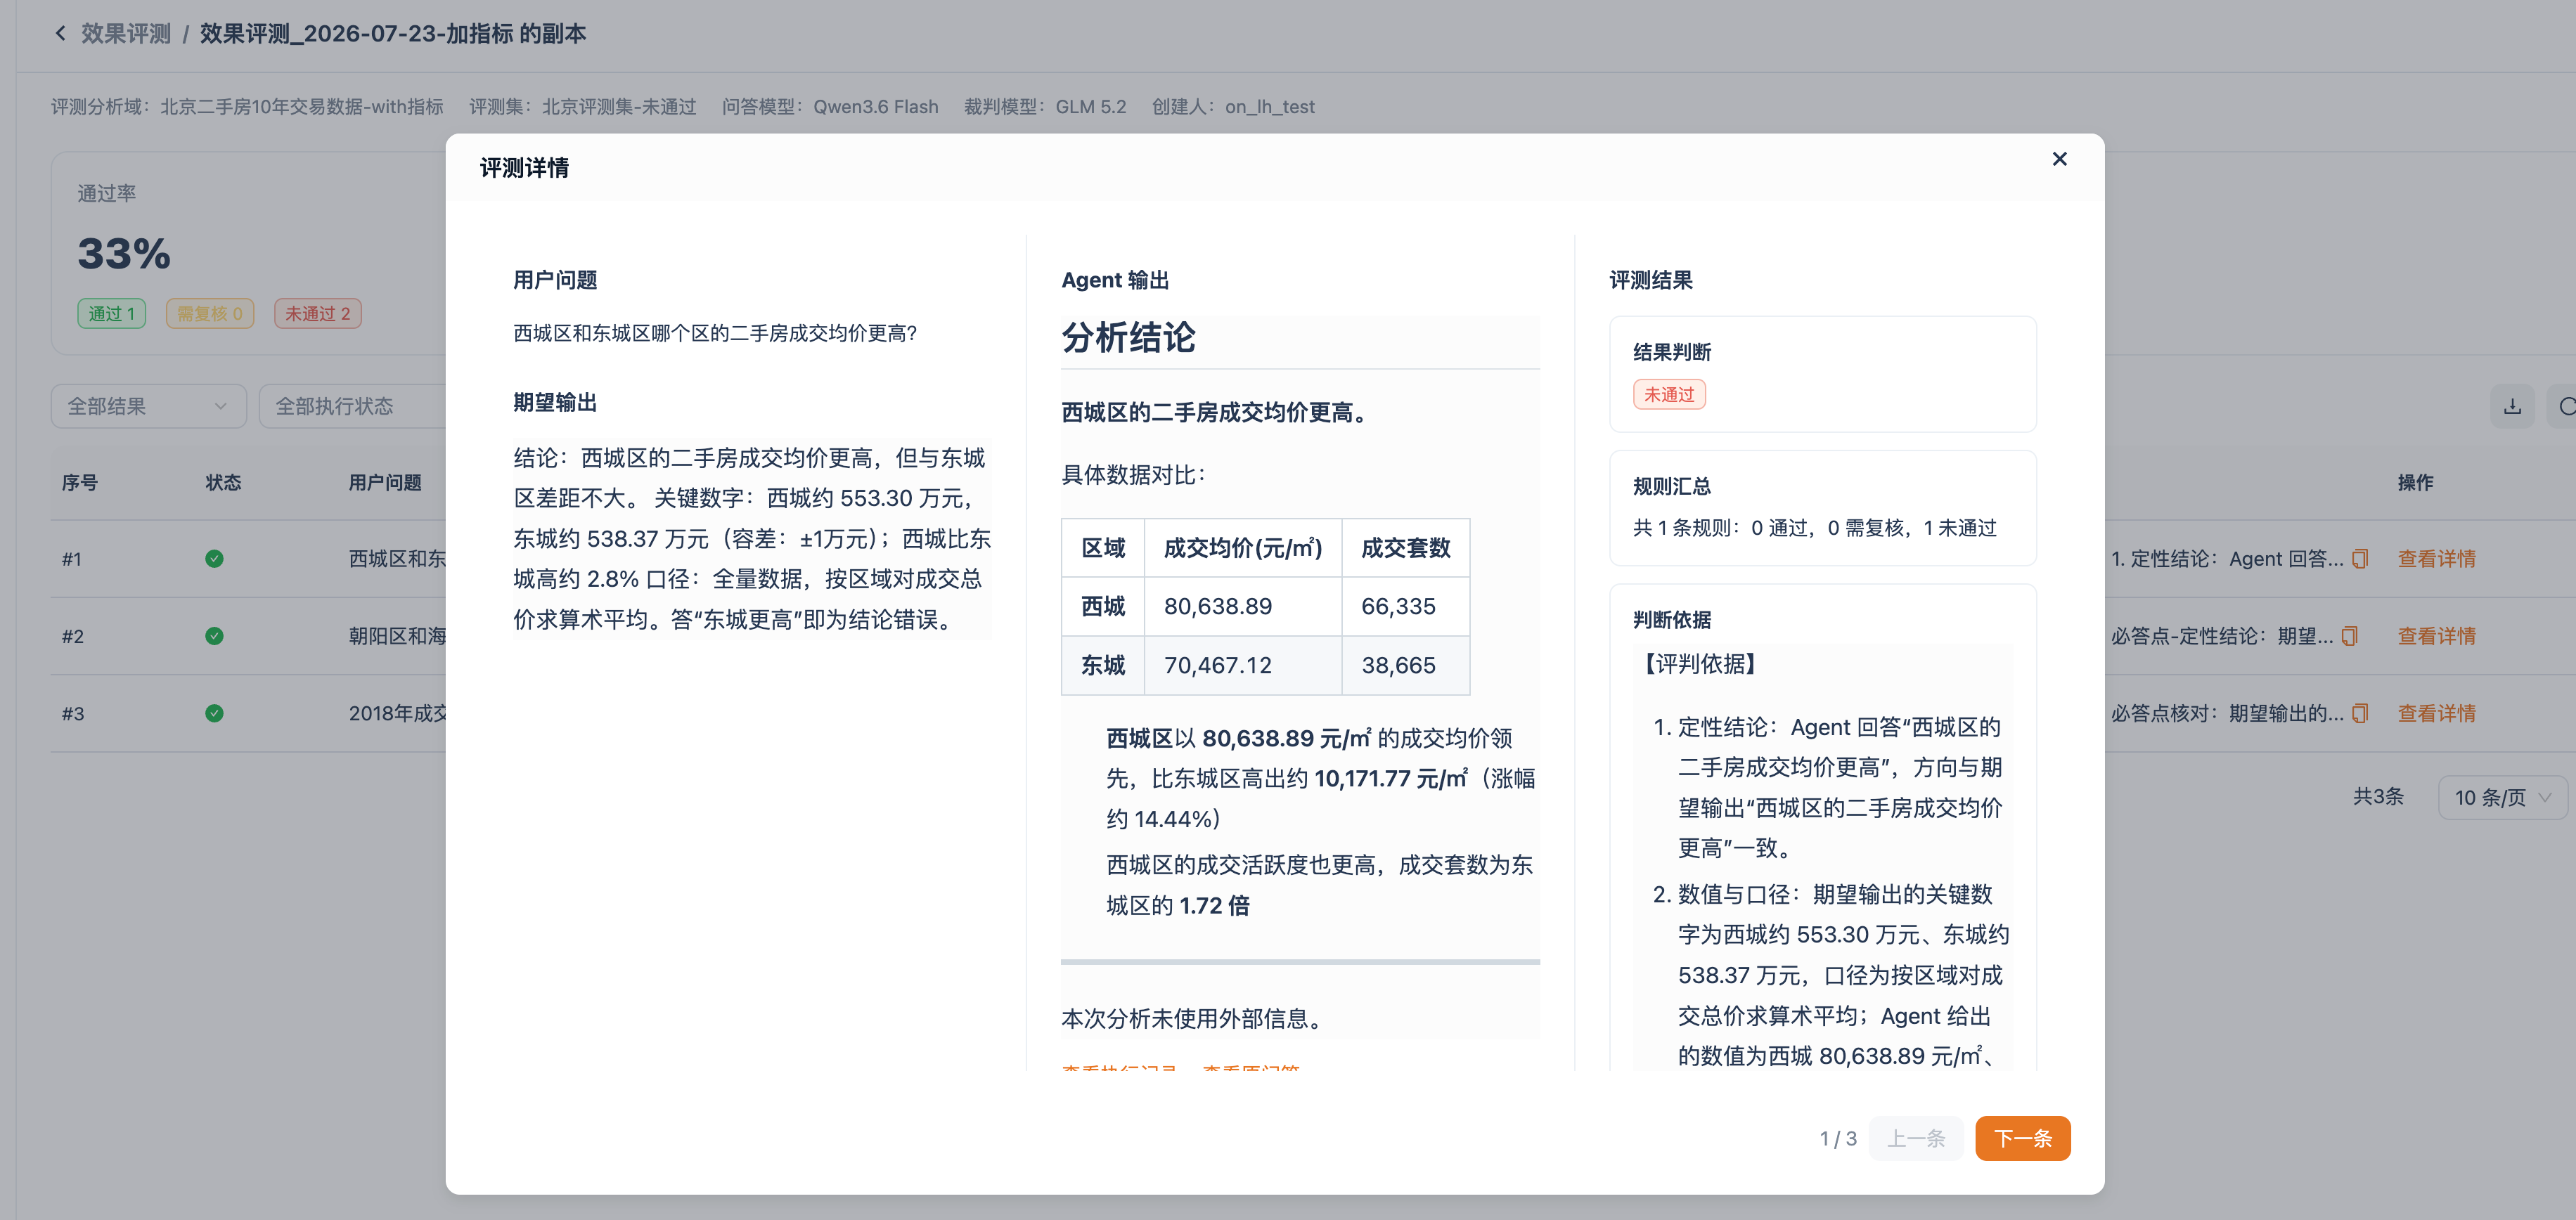Viewport: 2576px width, 1220px height.
Task: Click the 期望输出 section heading
Action: tap(555, 403)
